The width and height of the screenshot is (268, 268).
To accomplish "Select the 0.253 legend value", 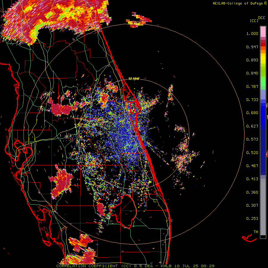I will point(252,219).
